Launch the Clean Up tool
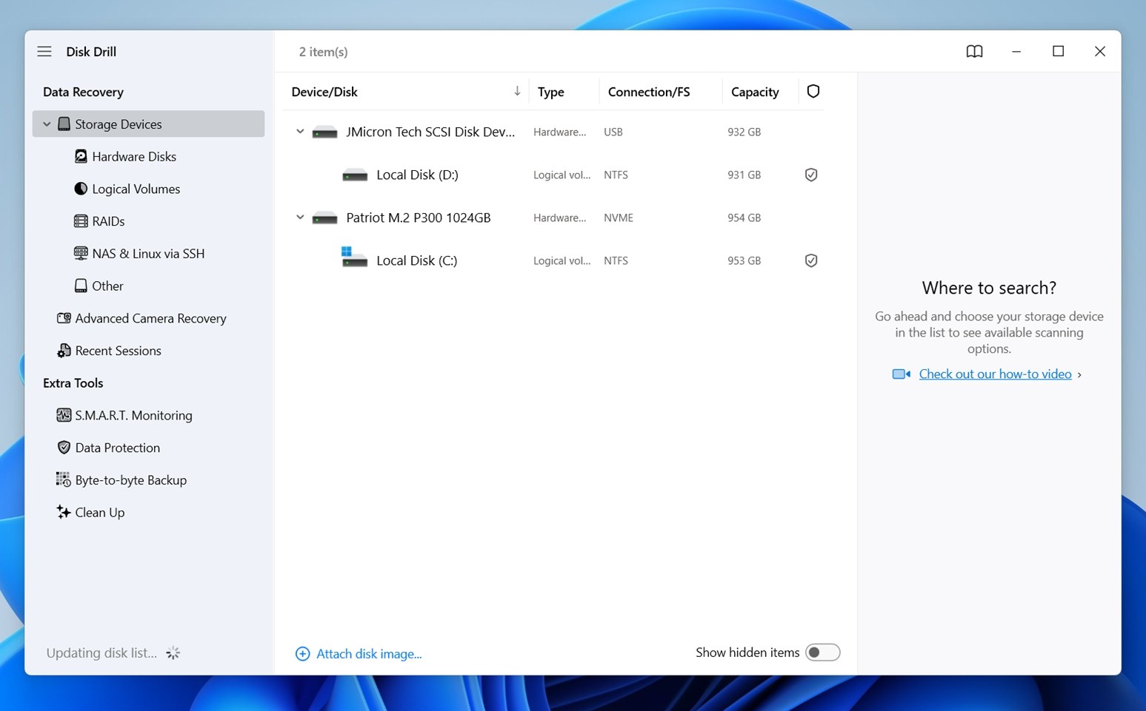The image size is (1146, 711). tap(99, 513)
